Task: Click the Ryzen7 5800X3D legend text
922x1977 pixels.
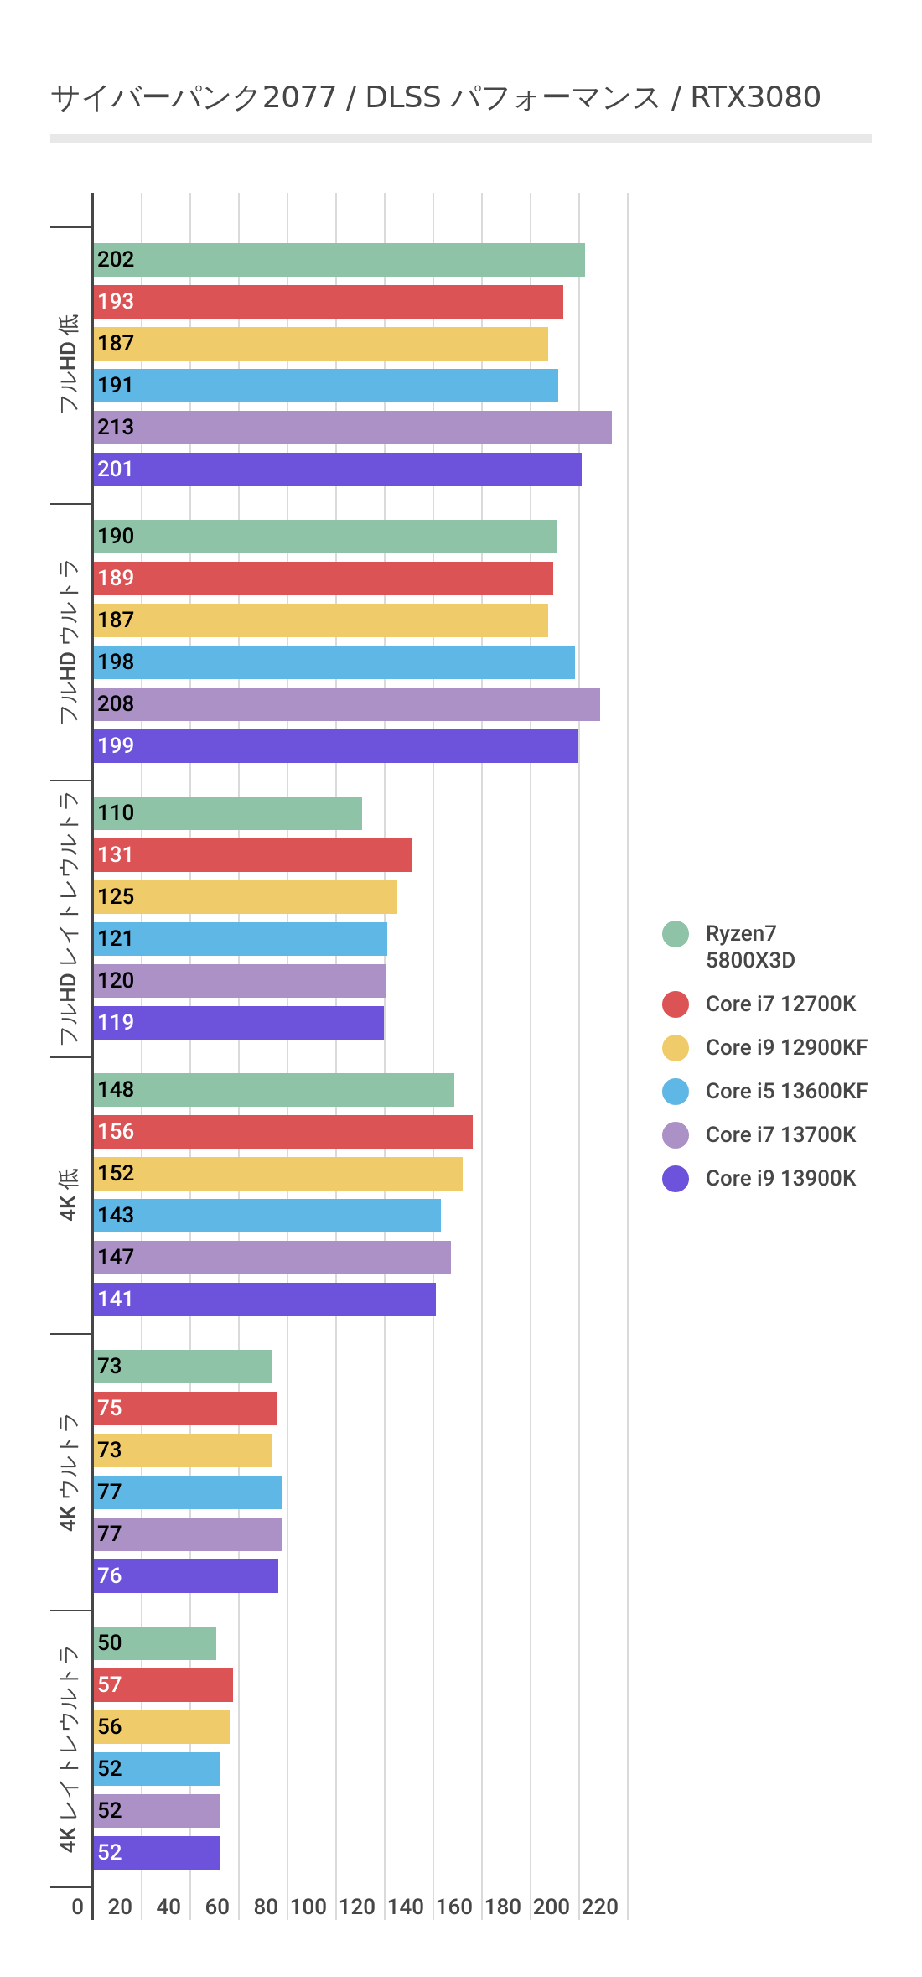Action: pos(749,947)
